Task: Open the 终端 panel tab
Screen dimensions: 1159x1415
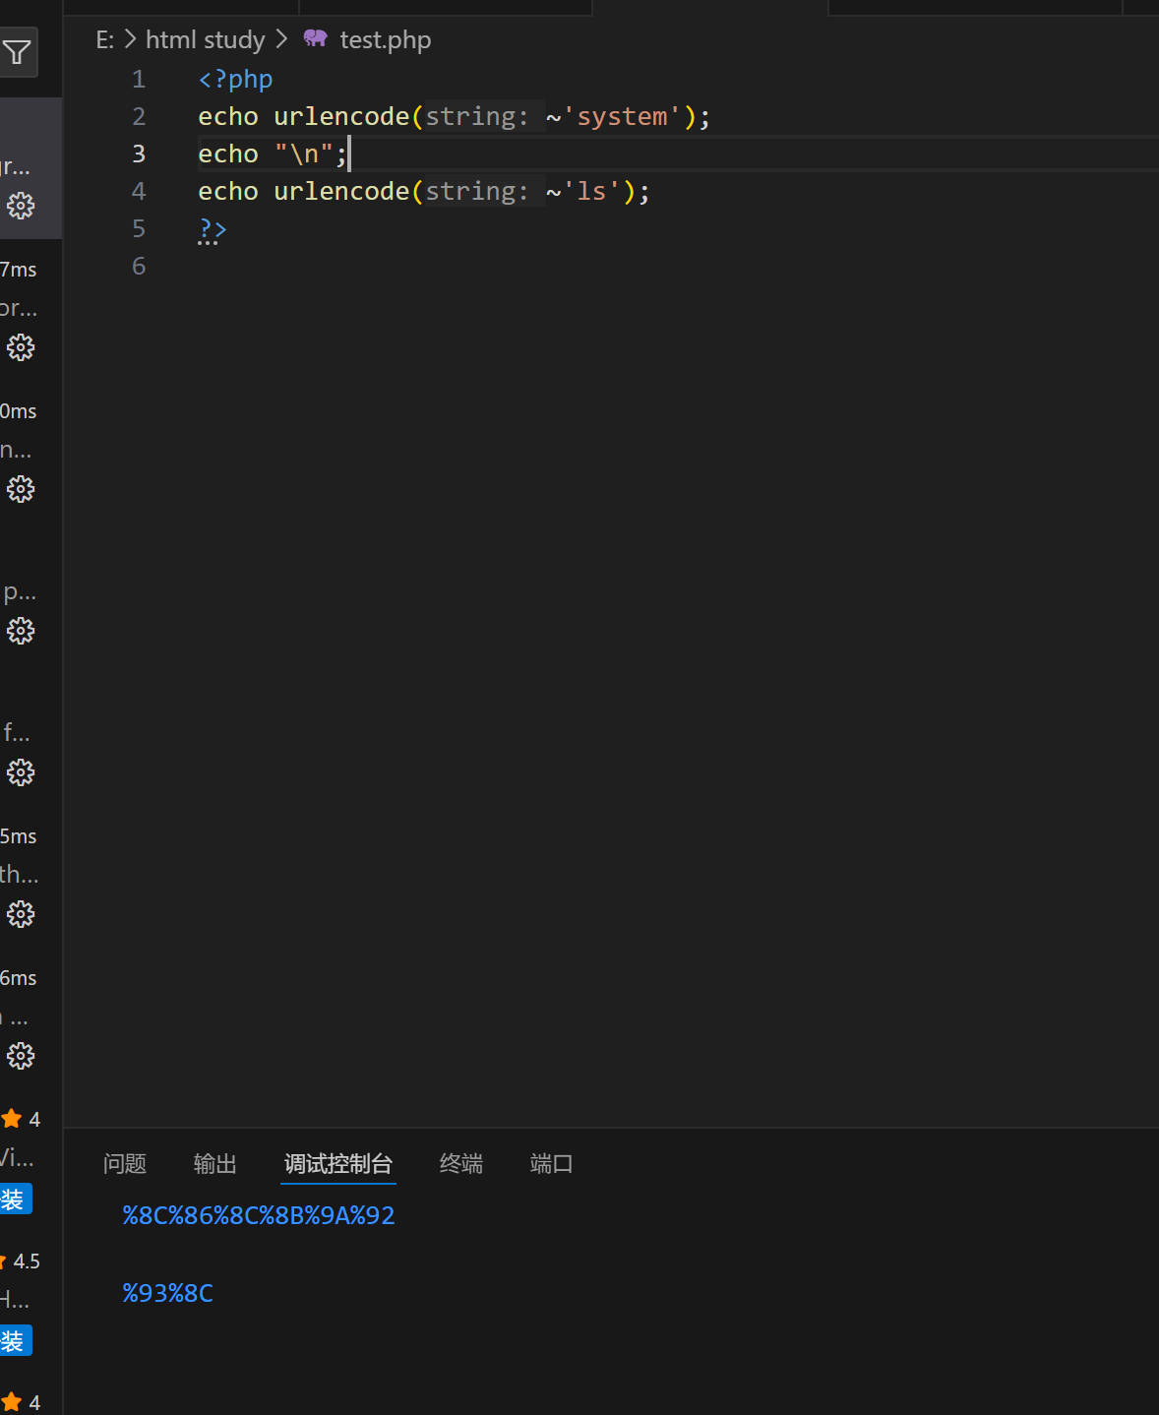Action: 461,1164
